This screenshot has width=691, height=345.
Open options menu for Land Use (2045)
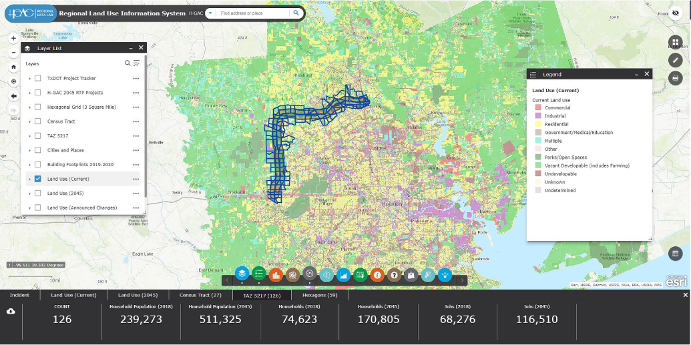(136, 194)
